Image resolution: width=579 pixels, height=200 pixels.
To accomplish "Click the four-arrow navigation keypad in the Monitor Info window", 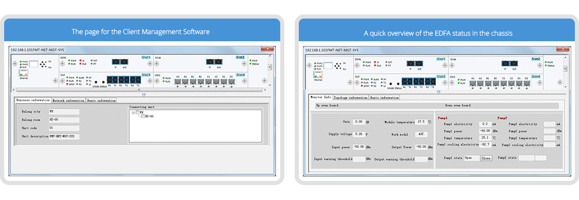I will [x=338, y=66].
